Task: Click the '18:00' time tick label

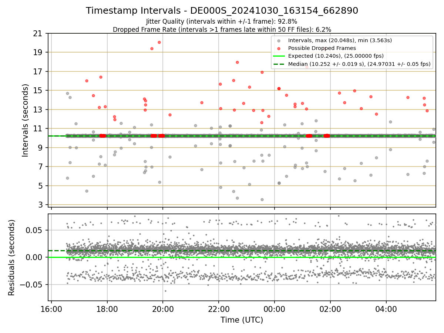Action: [x=107, y=309]
